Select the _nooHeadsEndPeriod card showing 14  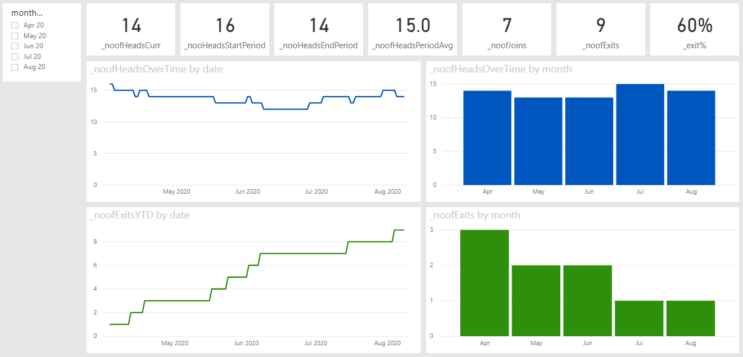[x=319, y=30]
